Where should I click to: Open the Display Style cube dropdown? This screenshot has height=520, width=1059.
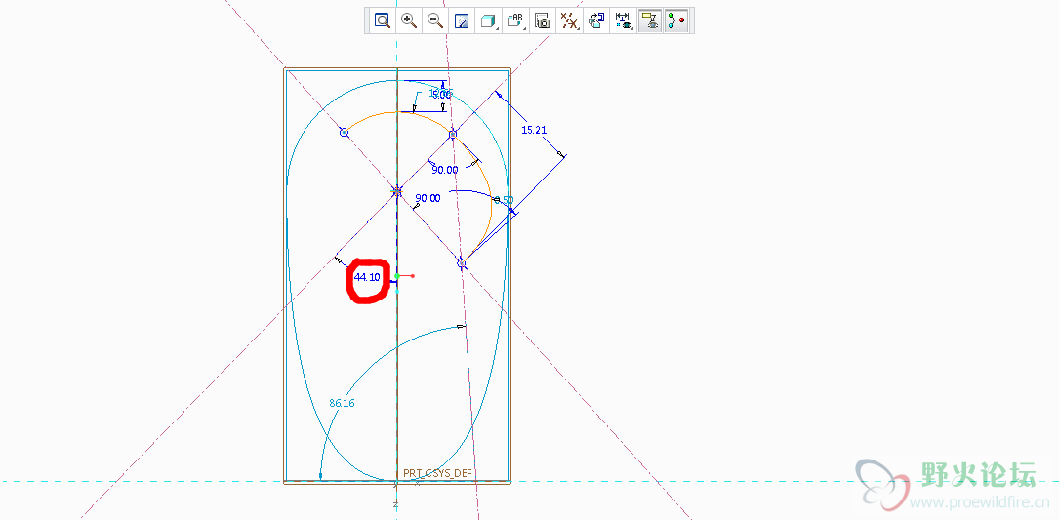point(488,20)
